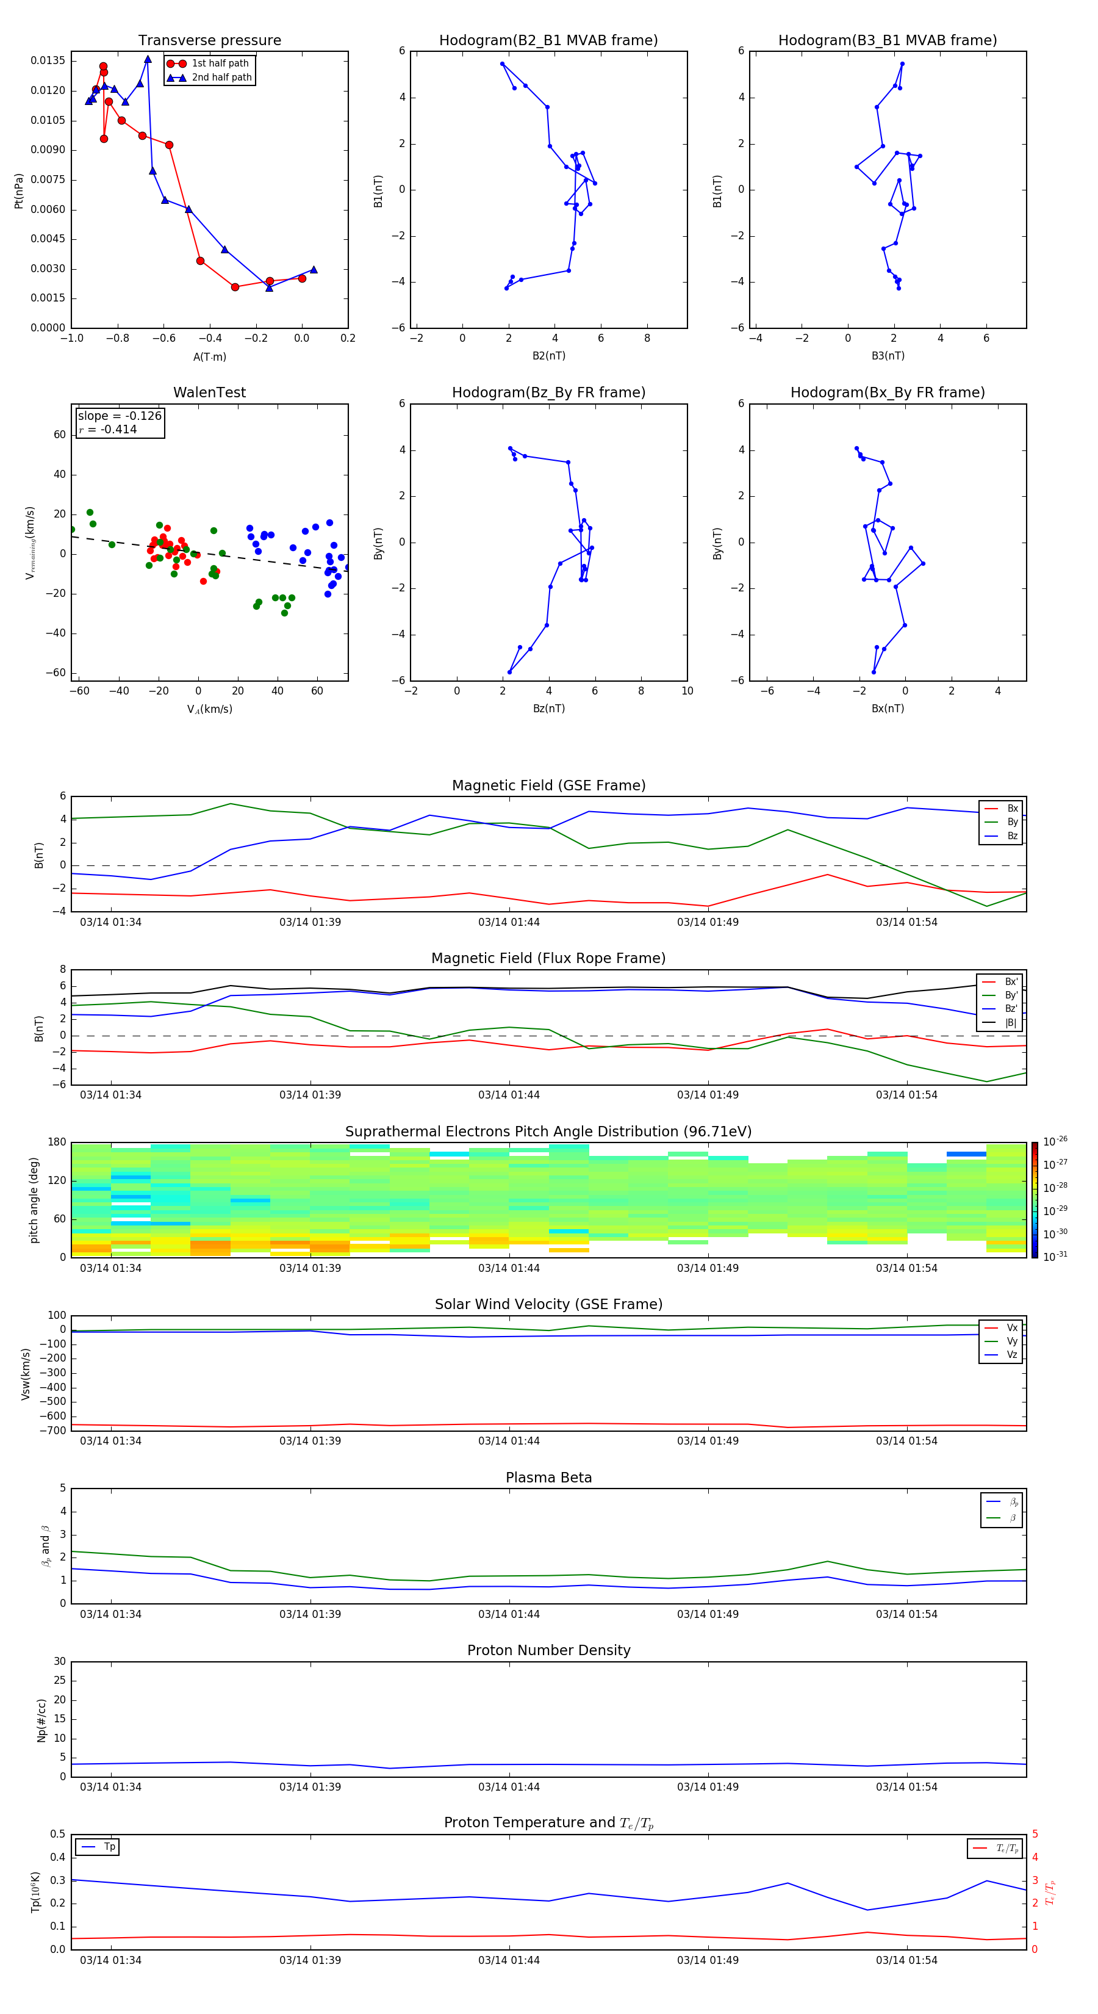Click the "V_A(km/s)" x-axis label
The image size is (1098, 2014).
tap(209, 709)
